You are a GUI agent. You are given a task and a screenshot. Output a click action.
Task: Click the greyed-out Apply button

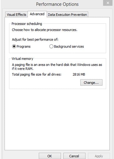(99, 156)
